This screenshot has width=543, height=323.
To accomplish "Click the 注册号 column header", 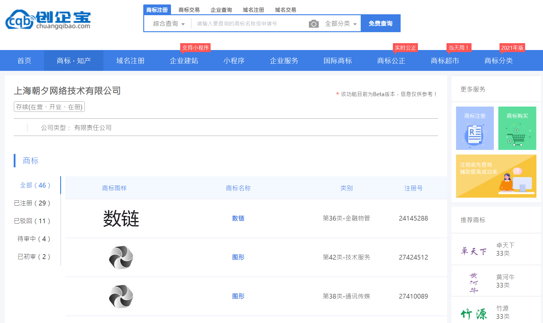I will coord(413,188).
